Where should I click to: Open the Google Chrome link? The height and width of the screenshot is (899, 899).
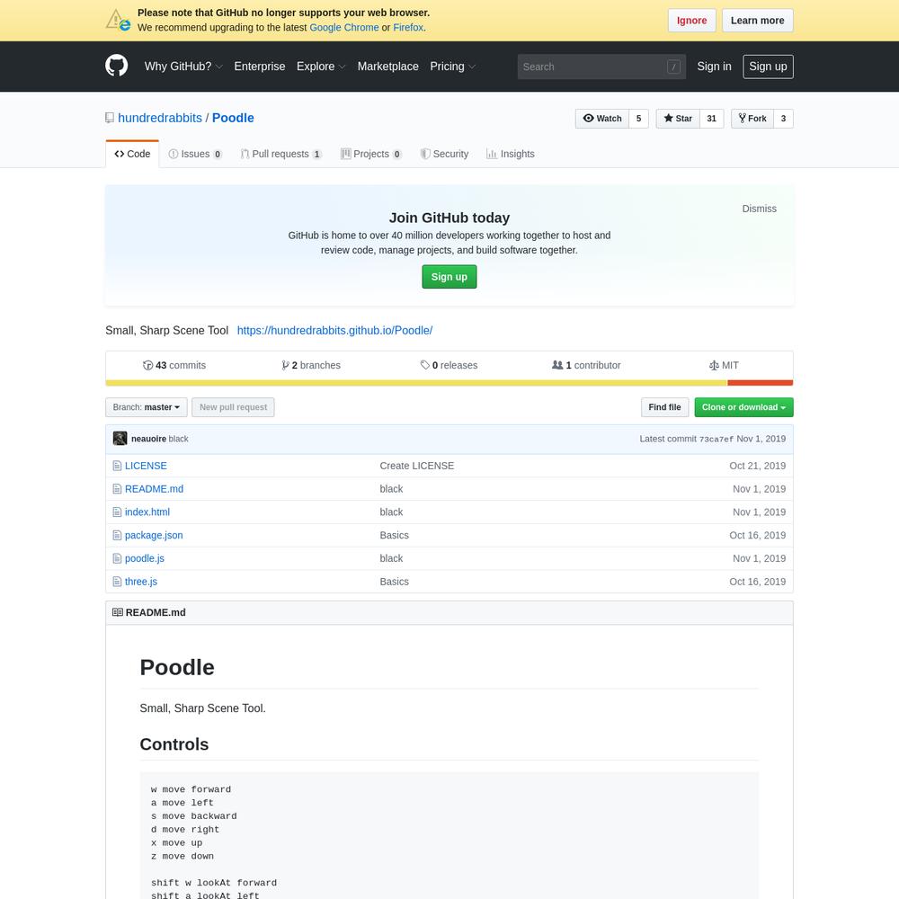(344, 28)
